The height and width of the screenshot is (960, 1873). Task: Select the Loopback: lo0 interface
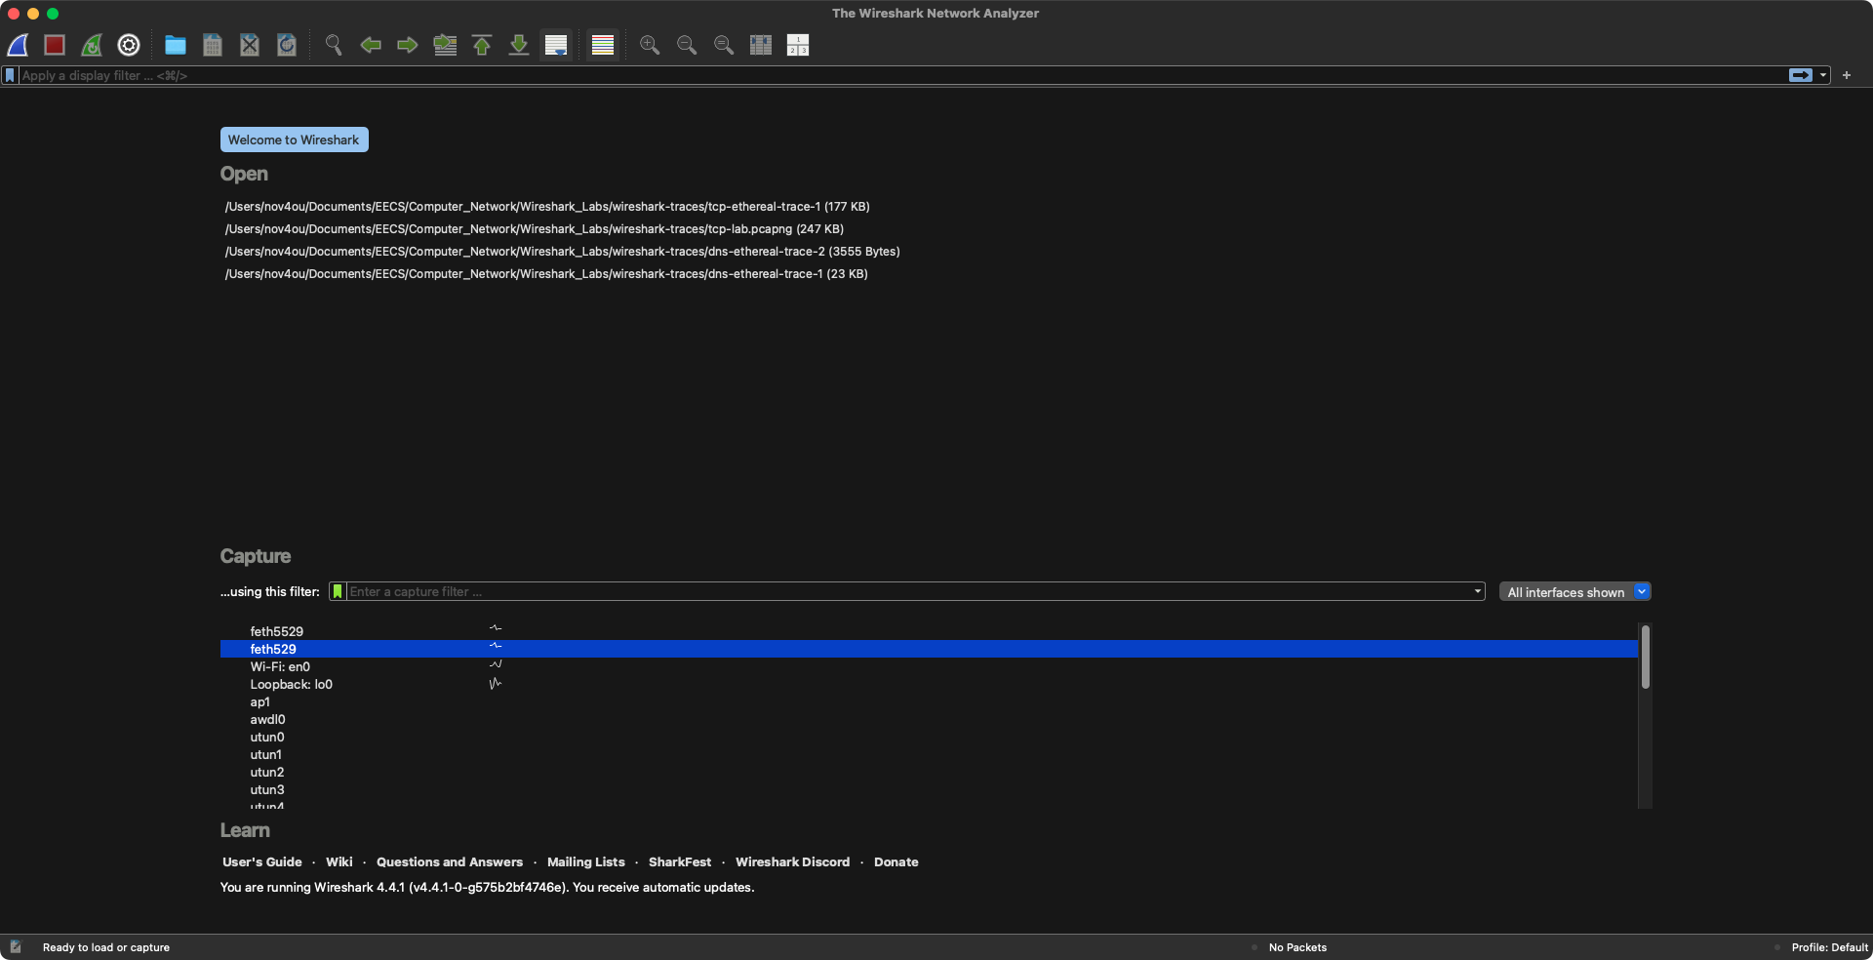[x=291, y=685]
